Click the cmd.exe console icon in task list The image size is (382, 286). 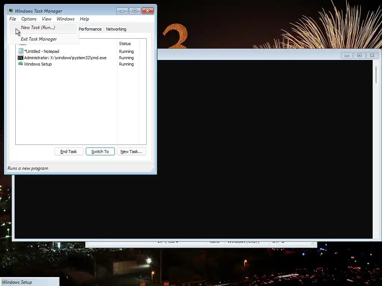pos(21,58)
